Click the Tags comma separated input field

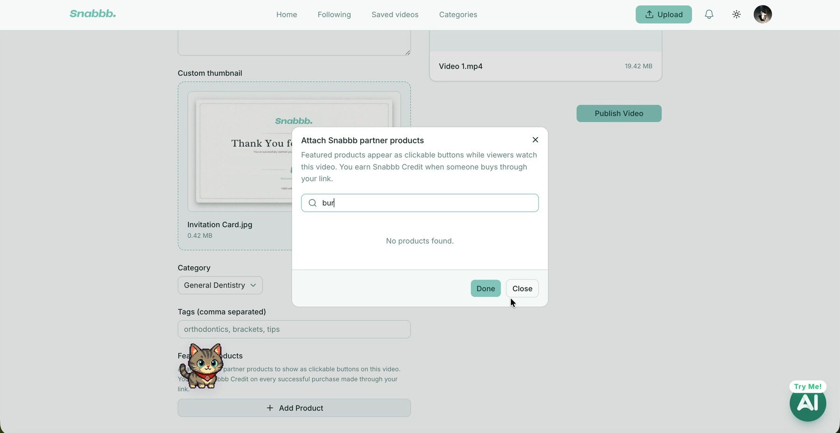point(294,329)
